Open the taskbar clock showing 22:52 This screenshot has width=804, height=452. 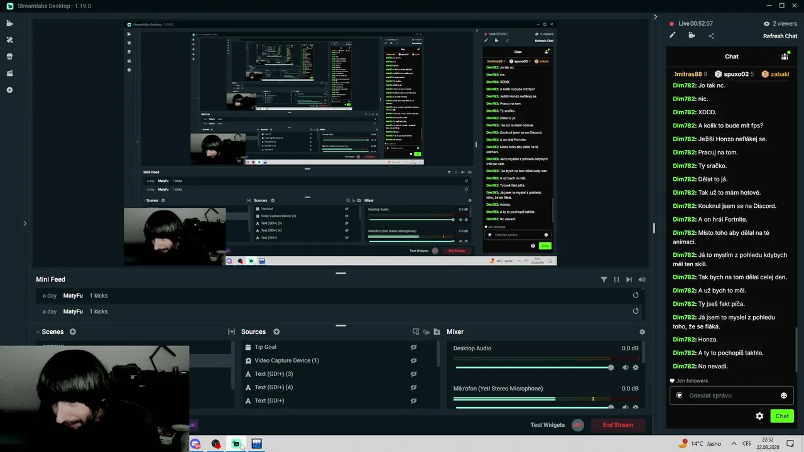tap(768, 444)
